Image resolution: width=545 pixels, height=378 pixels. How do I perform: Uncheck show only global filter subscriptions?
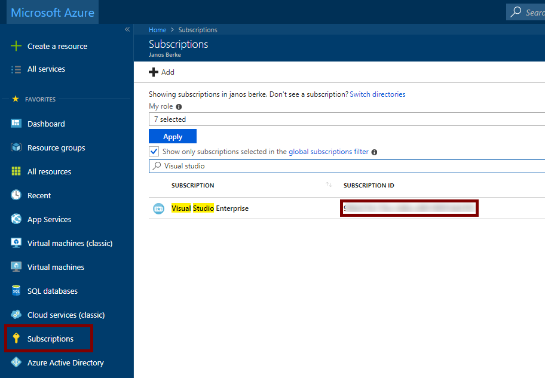154,152
